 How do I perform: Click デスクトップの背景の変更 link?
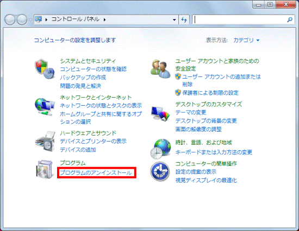click(206, 120)
